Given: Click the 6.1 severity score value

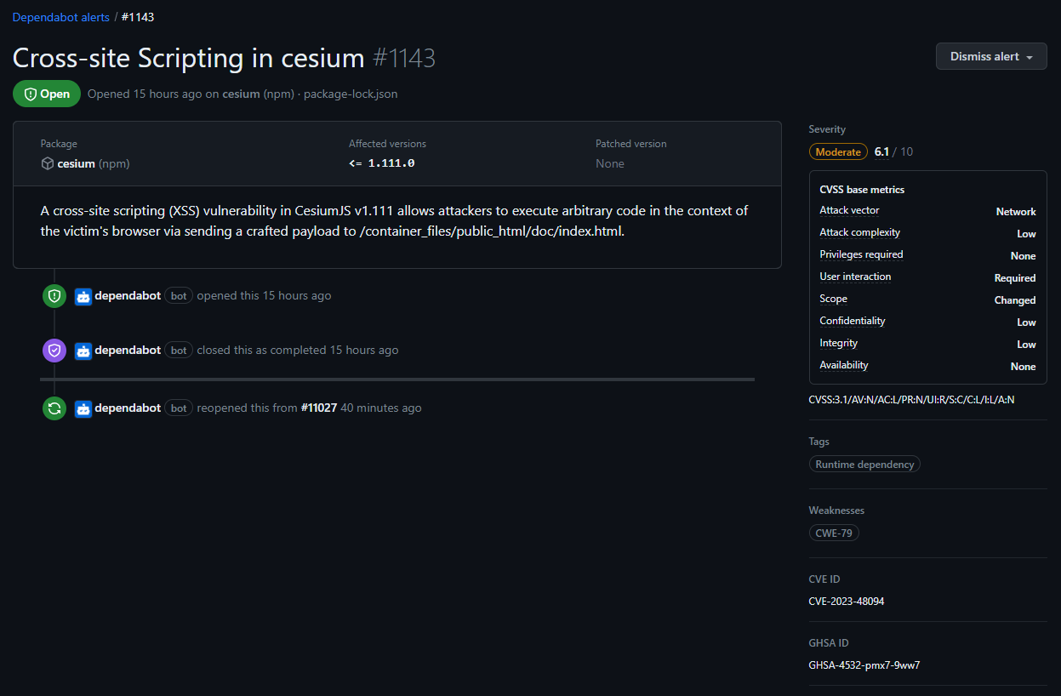Looking at the screenshot, I should (x=881, y=151).
